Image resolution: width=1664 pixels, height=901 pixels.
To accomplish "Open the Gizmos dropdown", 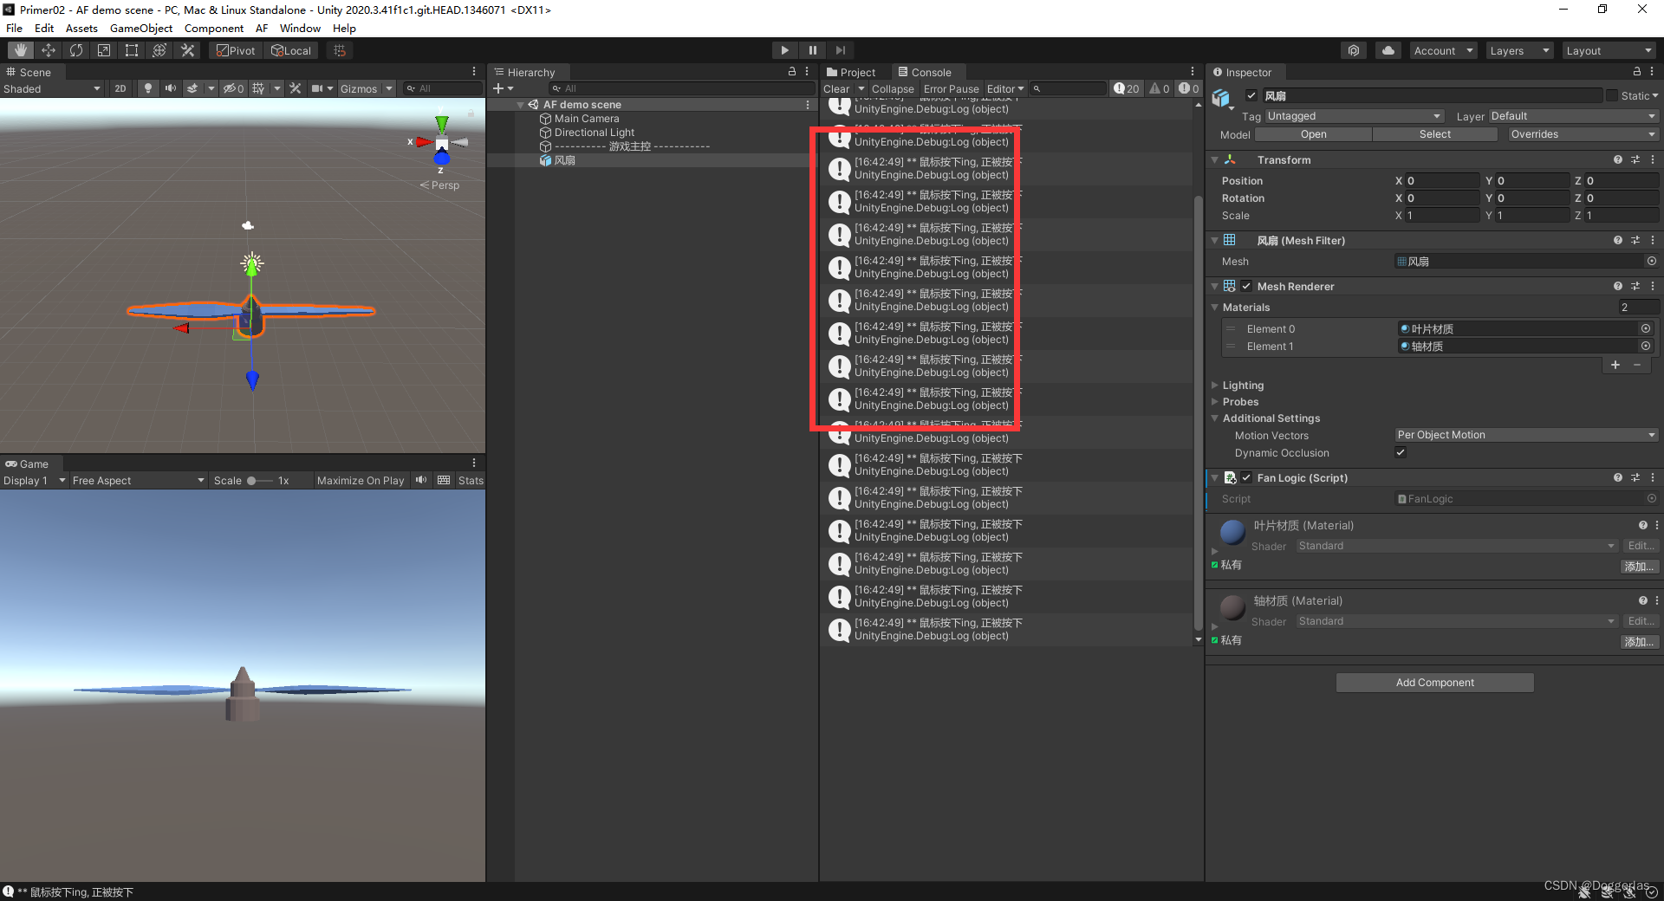I will (366, 88).
